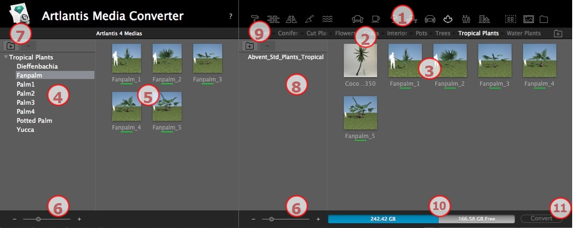The height and width of the screenshot is (228, 578).
Task: Select the billboards BB category icon
Action: (x=511, y=19)
